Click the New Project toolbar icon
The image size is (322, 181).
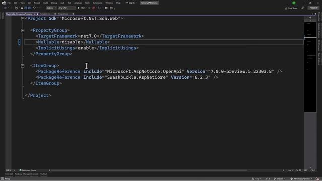[17, 8]
